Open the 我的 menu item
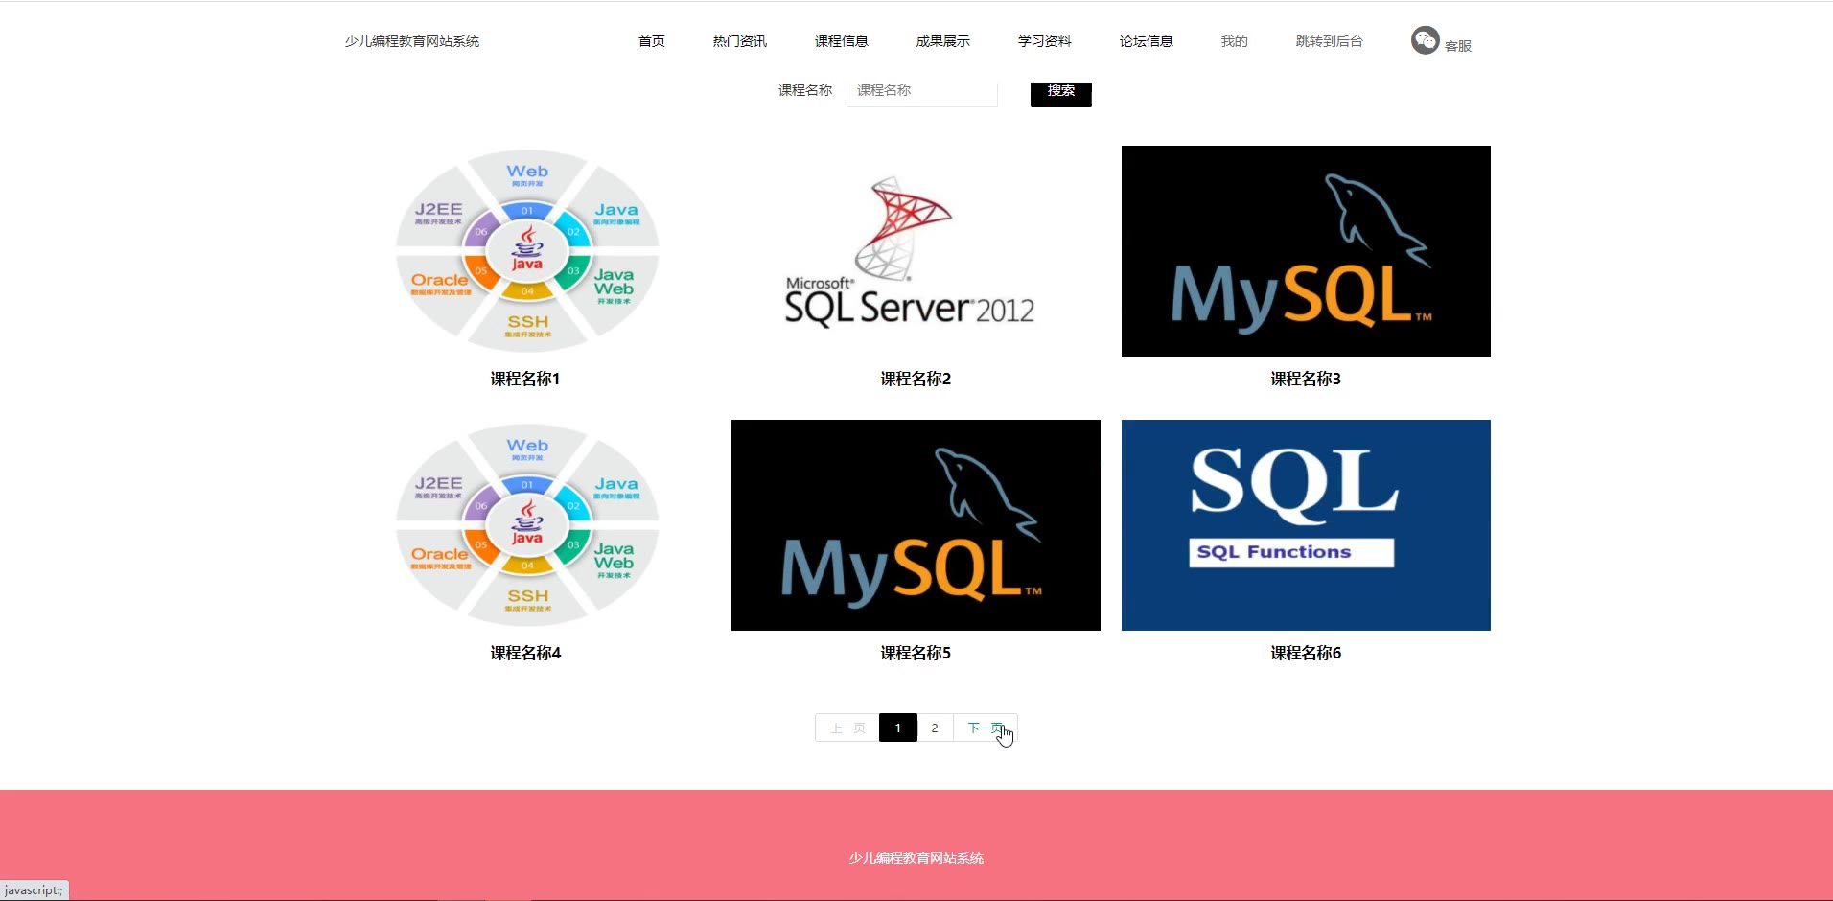This screenshot has height=901, width=1833. point(1235,41)
